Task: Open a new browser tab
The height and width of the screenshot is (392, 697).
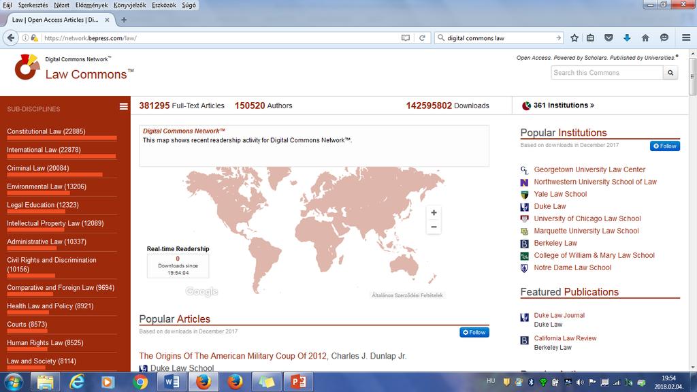Action: (x=124, y=20)
